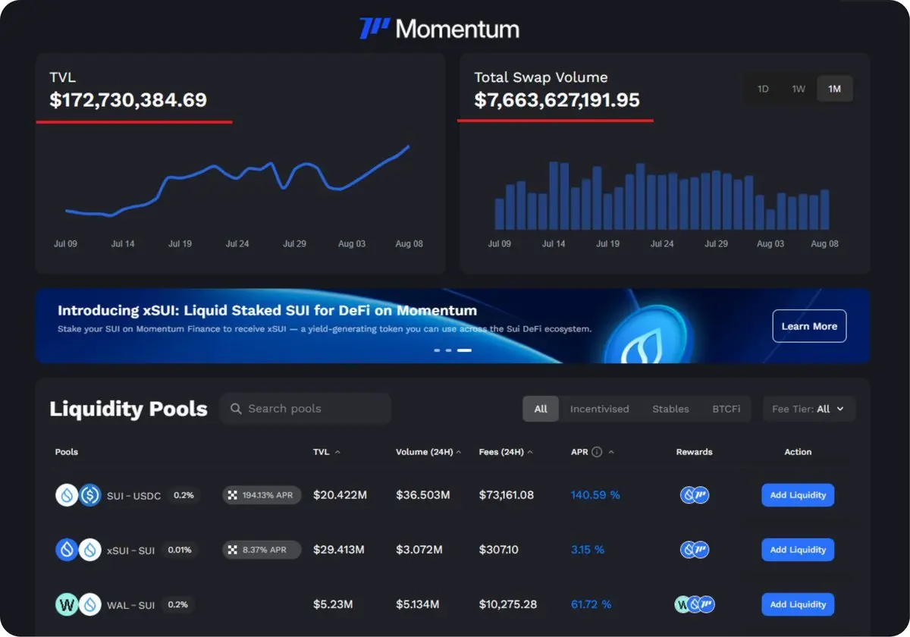Click the $73,161.08 fees value
Image resolution: width=910 pixels, height=637 pixels.
pos(507,495)
